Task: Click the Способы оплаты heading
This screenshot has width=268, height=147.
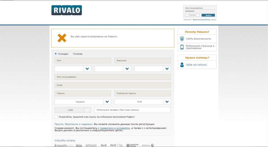Action: coord(65,140)
